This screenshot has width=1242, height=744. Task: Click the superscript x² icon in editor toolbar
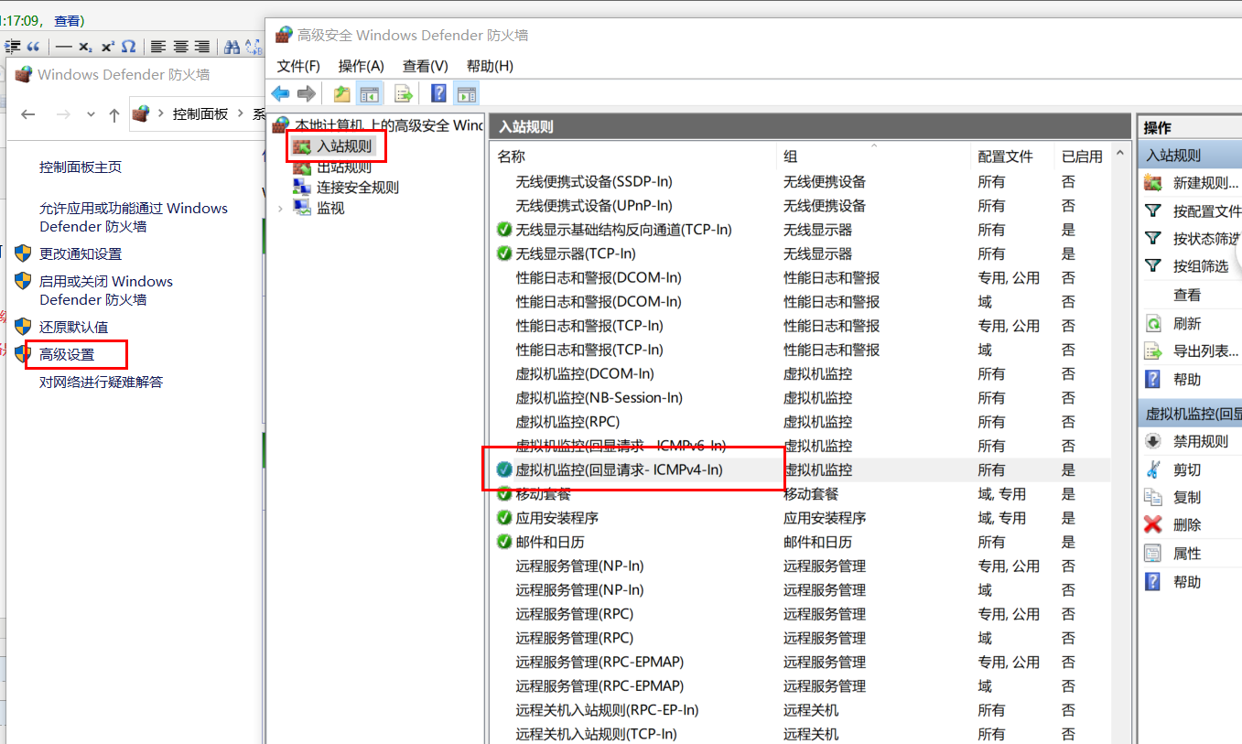(107, 46)
